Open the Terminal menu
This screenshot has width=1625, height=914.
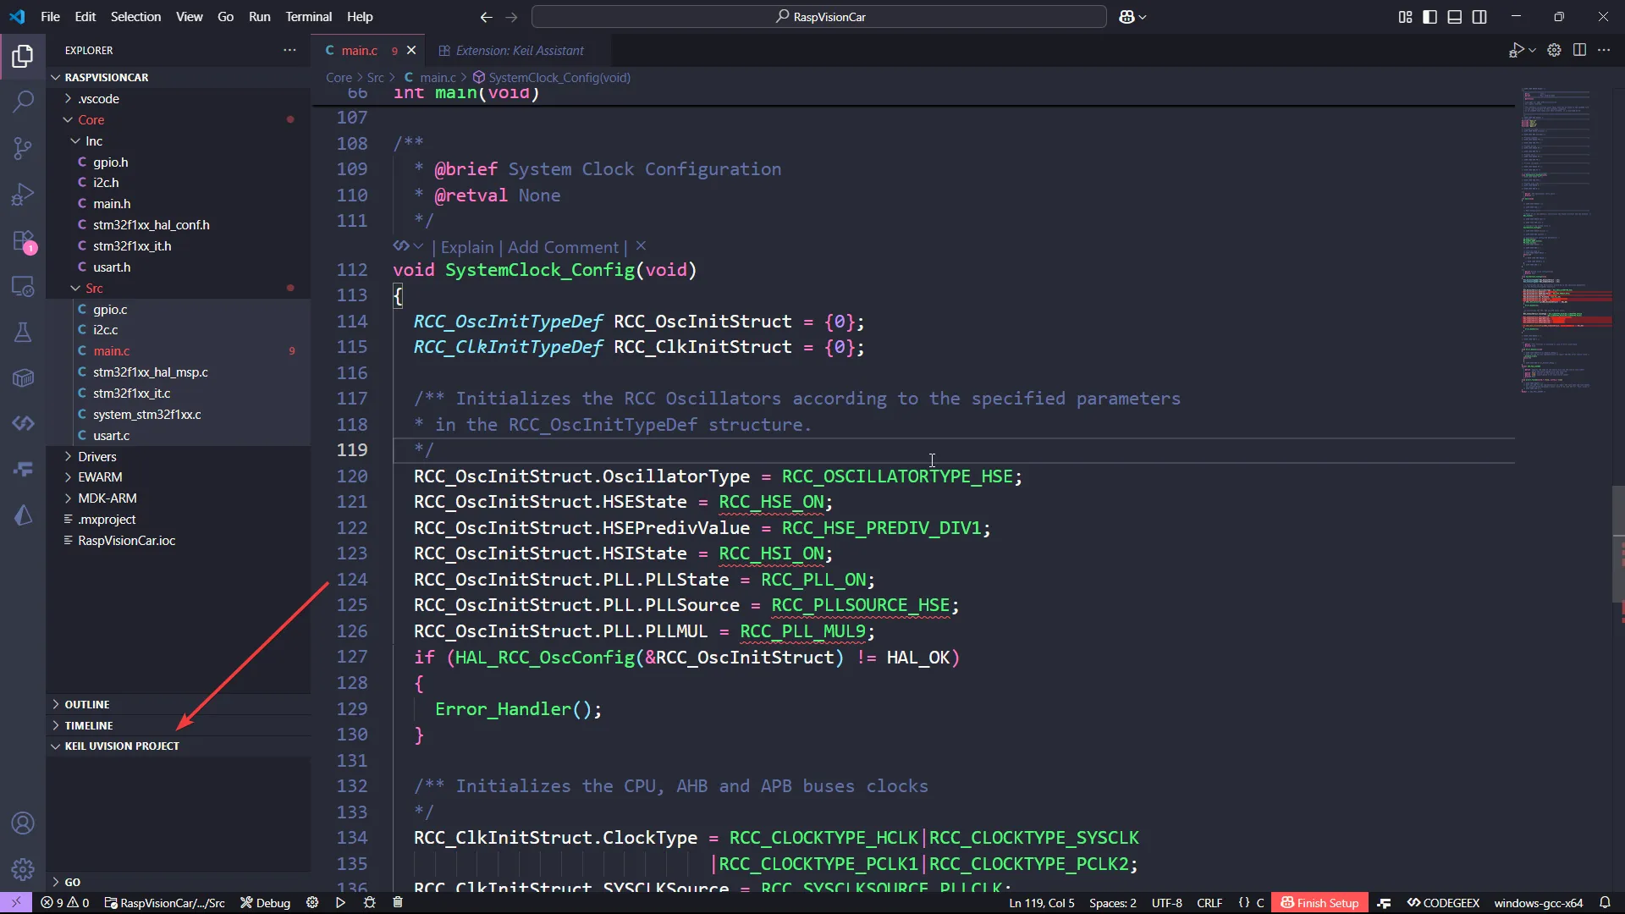click(x=308, y=17)
